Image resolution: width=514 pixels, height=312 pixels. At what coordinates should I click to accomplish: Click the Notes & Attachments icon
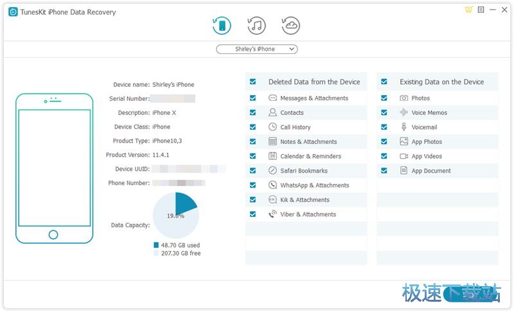pos(272,141)
